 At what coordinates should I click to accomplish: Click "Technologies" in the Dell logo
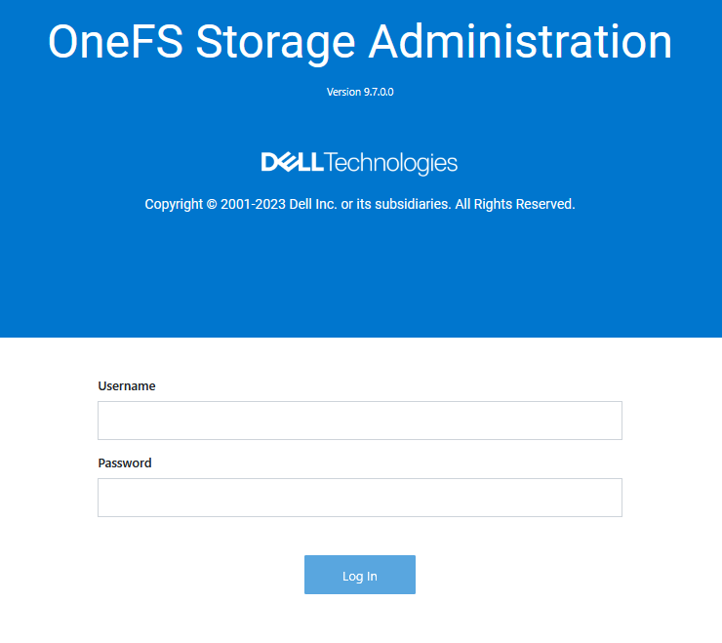tap(390, 162)
